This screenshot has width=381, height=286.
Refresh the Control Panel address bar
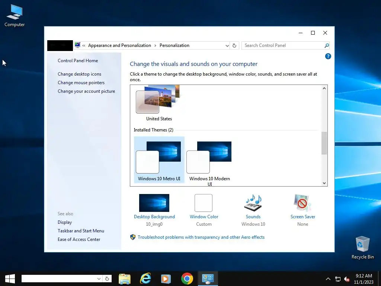pos(234,45)
